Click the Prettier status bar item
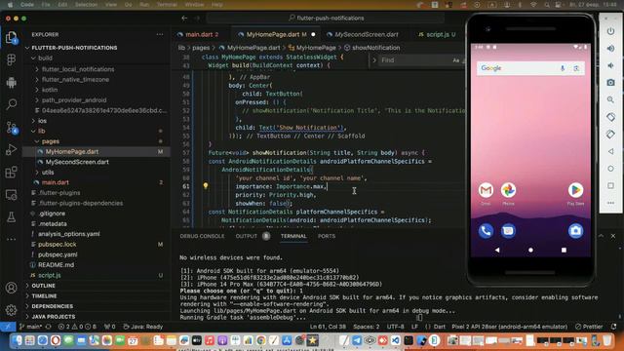 [x=589, y=327]
